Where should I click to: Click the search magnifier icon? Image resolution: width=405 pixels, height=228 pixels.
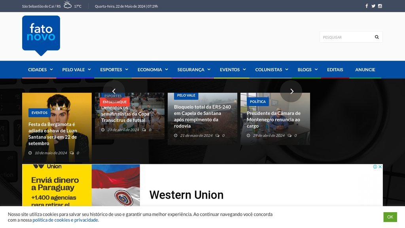(377, 37)
